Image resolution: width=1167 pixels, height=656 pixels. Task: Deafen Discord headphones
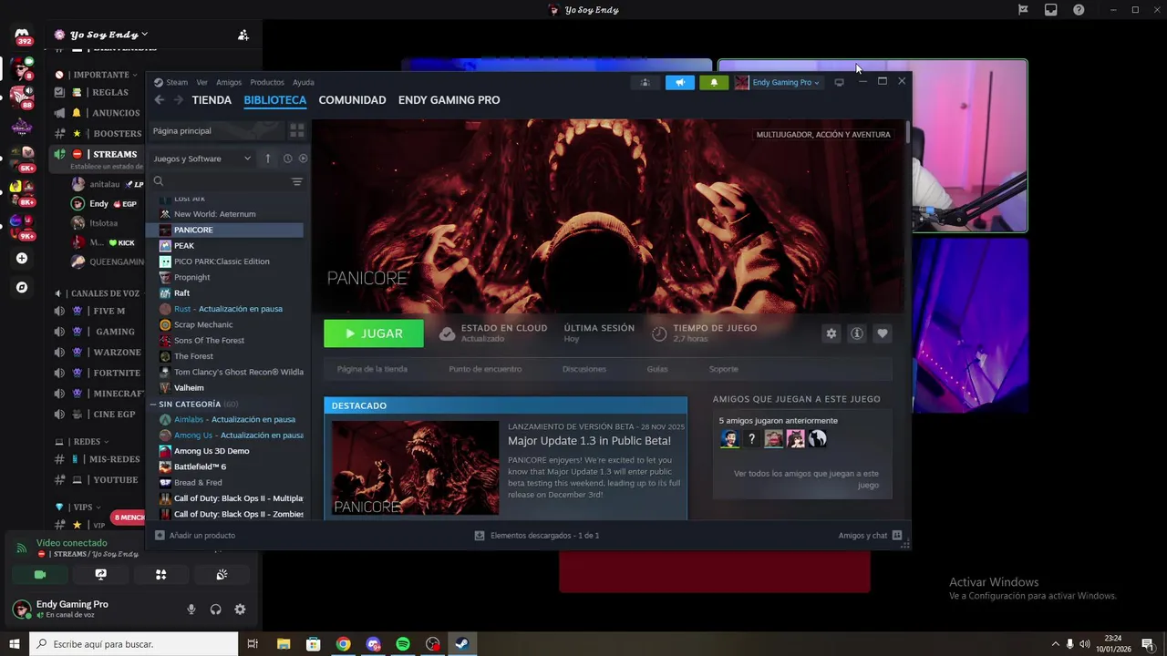tap(216, 610)
